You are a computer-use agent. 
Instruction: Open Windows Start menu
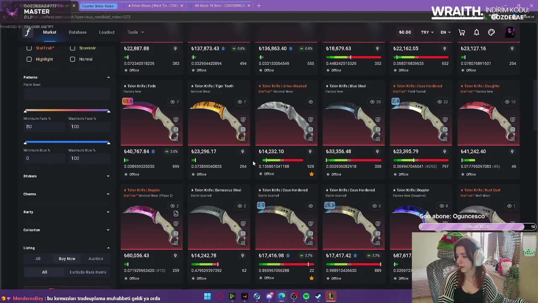[x=207, y=297]
